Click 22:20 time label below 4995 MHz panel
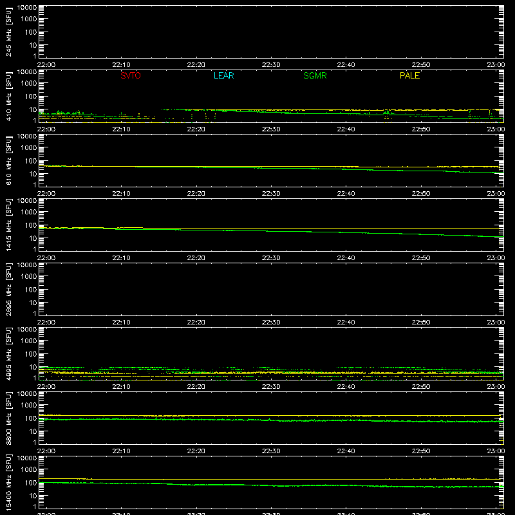 coord(196,387)
